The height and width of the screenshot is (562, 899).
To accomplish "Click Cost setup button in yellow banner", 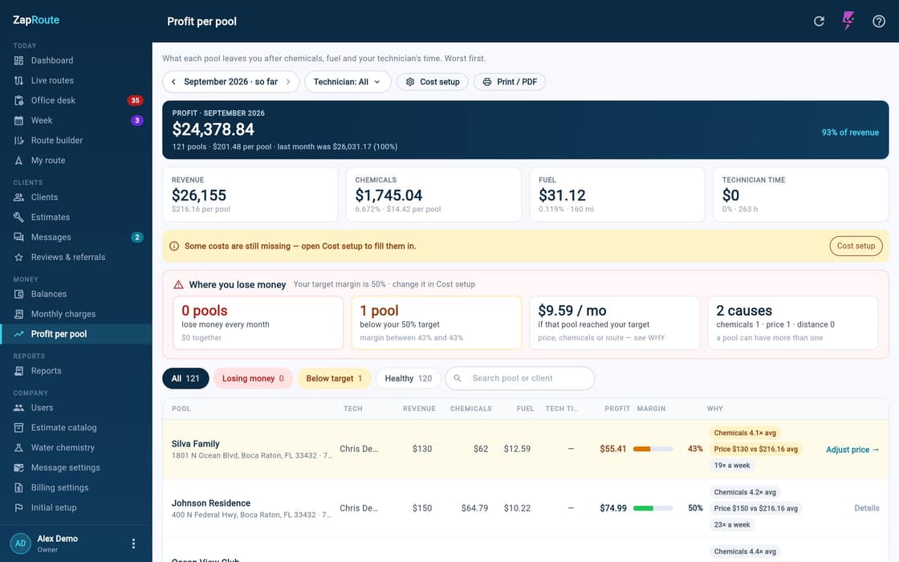I will click(856, 246).
